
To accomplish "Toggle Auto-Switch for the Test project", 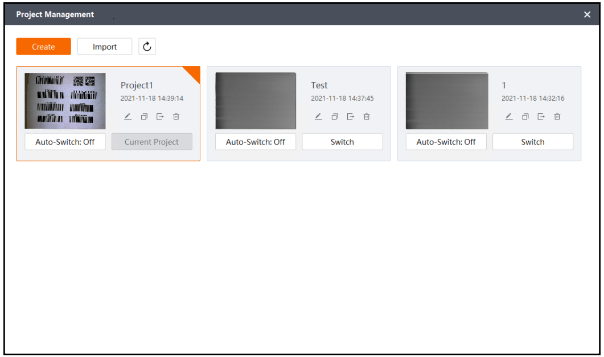I will point(256,142).
